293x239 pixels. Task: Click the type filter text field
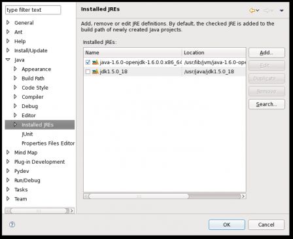(x=33, y=10)
